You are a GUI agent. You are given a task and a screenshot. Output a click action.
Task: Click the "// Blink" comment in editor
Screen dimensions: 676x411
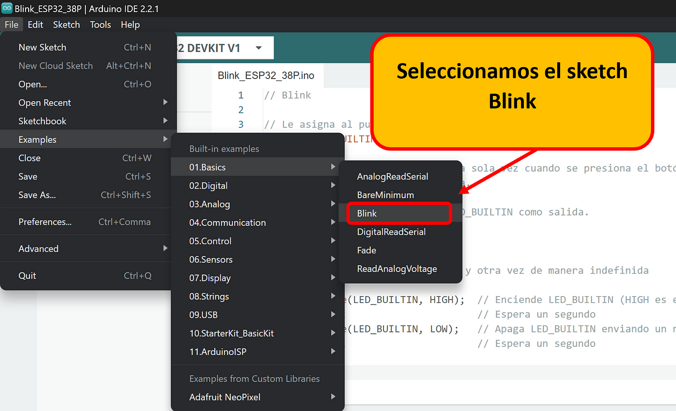[288, 95]
